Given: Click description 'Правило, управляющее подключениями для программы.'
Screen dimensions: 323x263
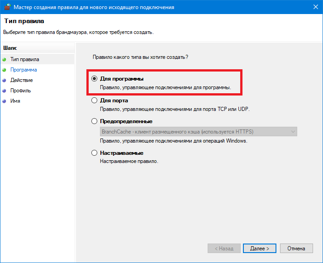Looking at the screenshot, I should (166, 87).
